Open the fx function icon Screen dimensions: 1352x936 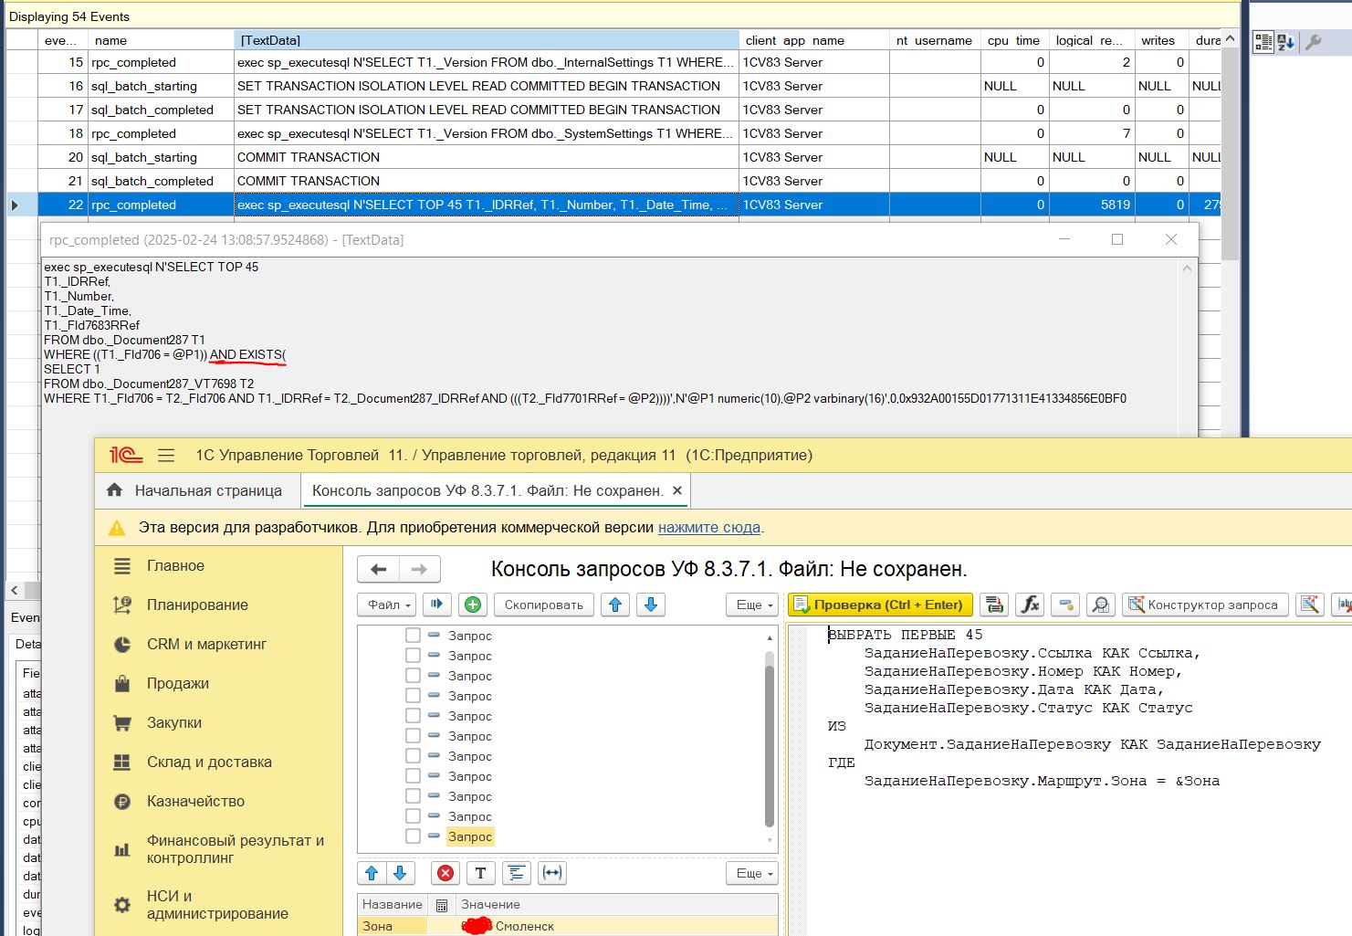[1030, 605]
